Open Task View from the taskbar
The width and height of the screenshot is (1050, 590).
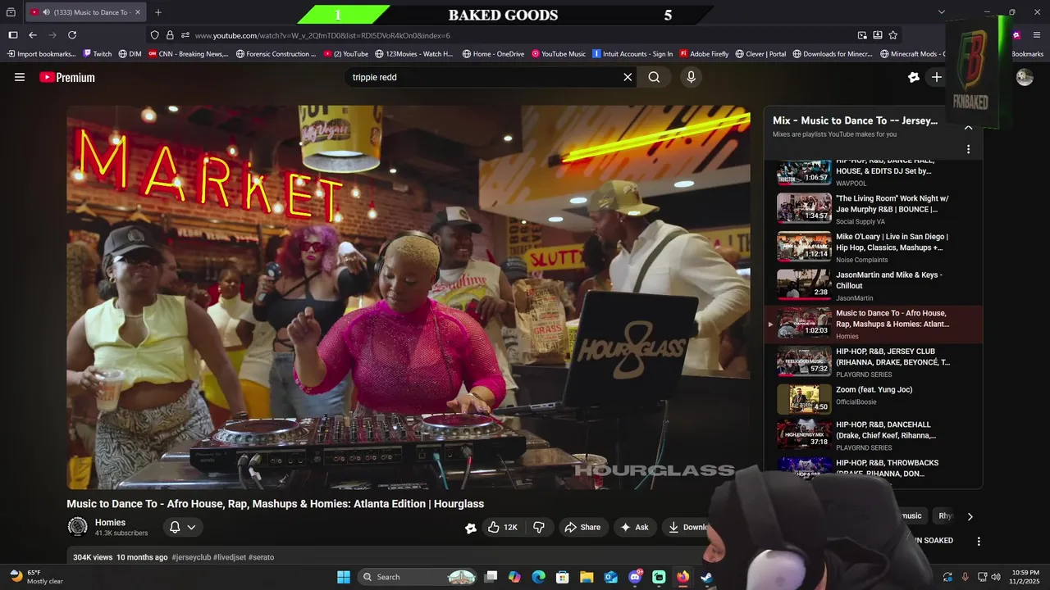pos(491,577)
